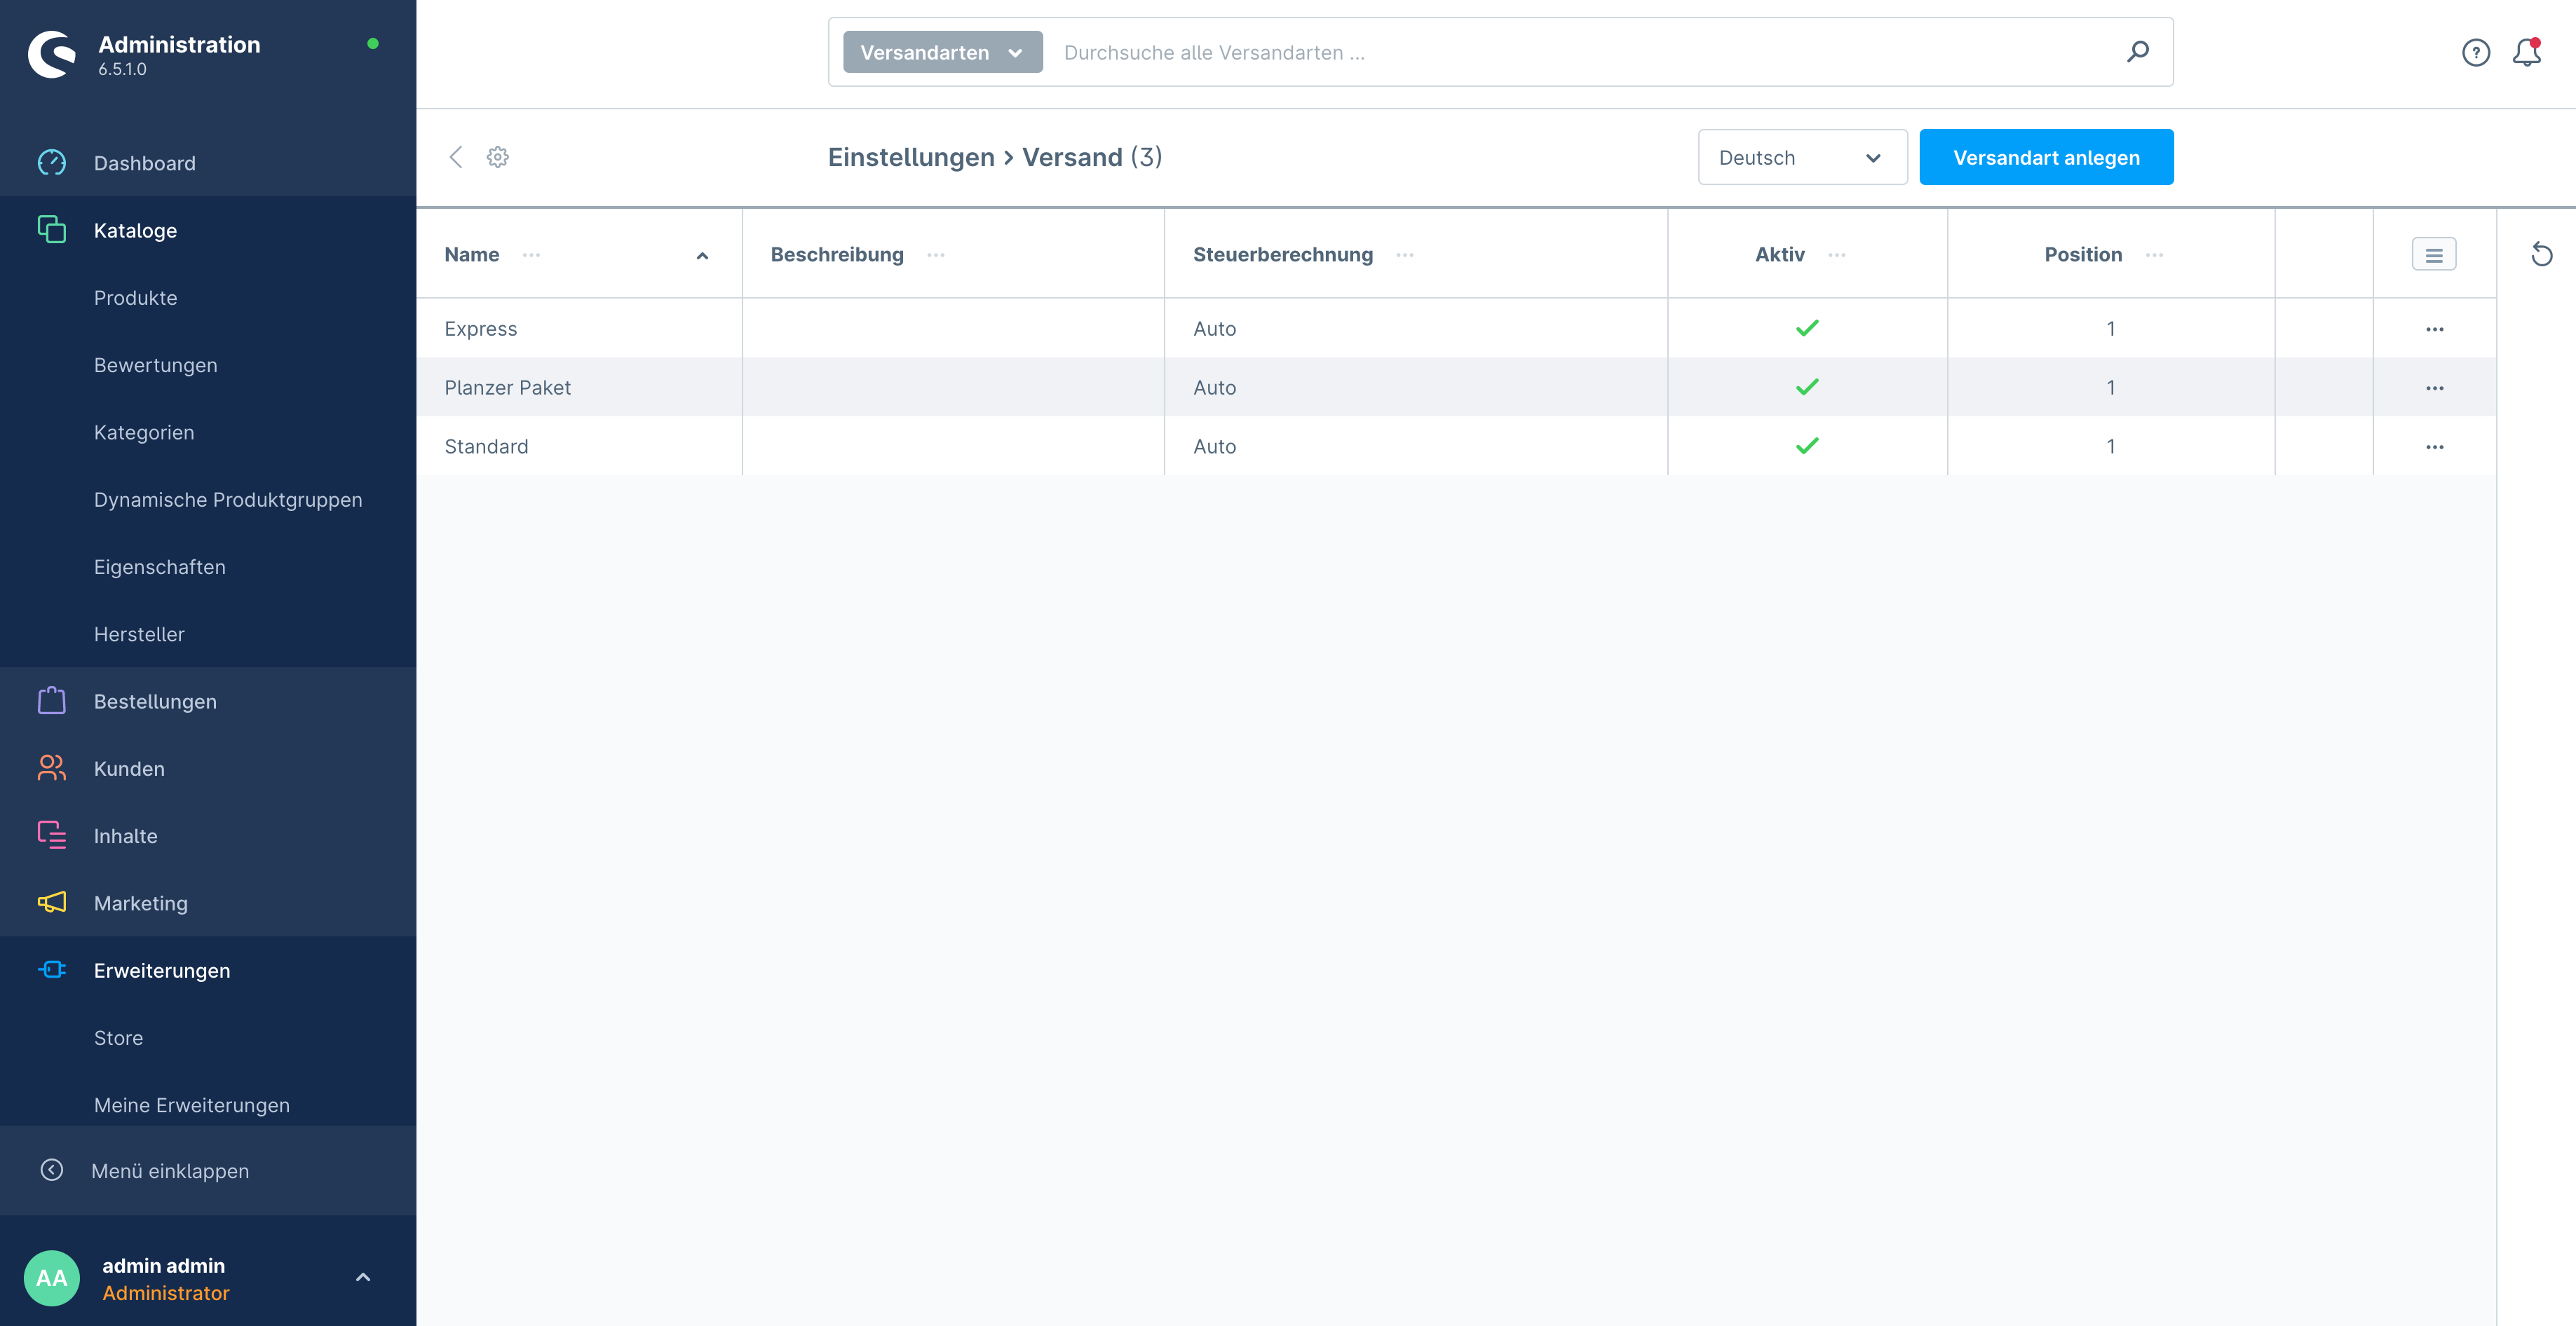Type in the Durchsuche alle Versandarten field
The width and height of the screenshot is (2576, 1326).
coord(1400,52)
